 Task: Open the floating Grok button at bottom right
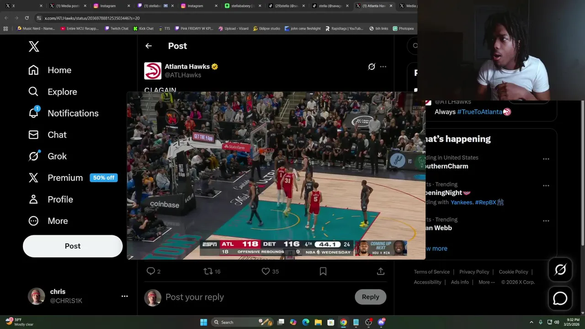[x=560, y=270]
